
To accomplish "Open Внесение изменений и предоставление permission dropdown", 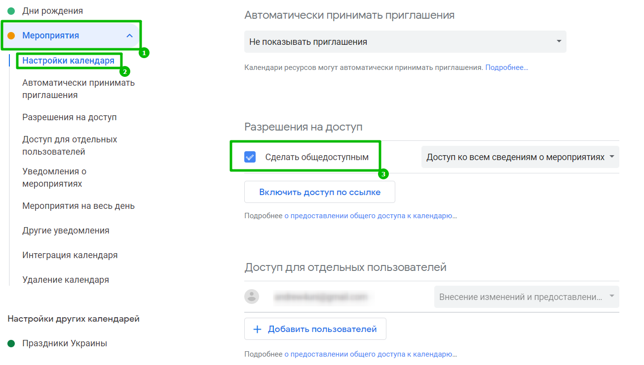I will (x=526, y=297).
